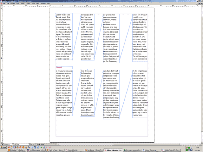Image resolution: width=203 pixels, height=152 pixels.
Task: Expand the zoom level dropdown
Action: 13,144
